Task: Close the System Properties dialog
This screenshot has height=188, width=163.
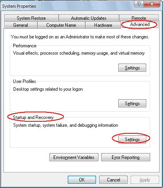Action: (152, 4)
